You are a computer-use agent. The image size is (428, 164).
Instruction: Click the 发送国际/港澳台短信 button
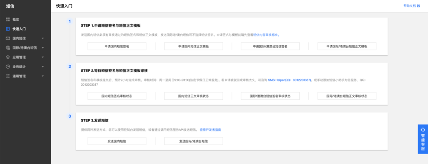click(x=193, y=141)
